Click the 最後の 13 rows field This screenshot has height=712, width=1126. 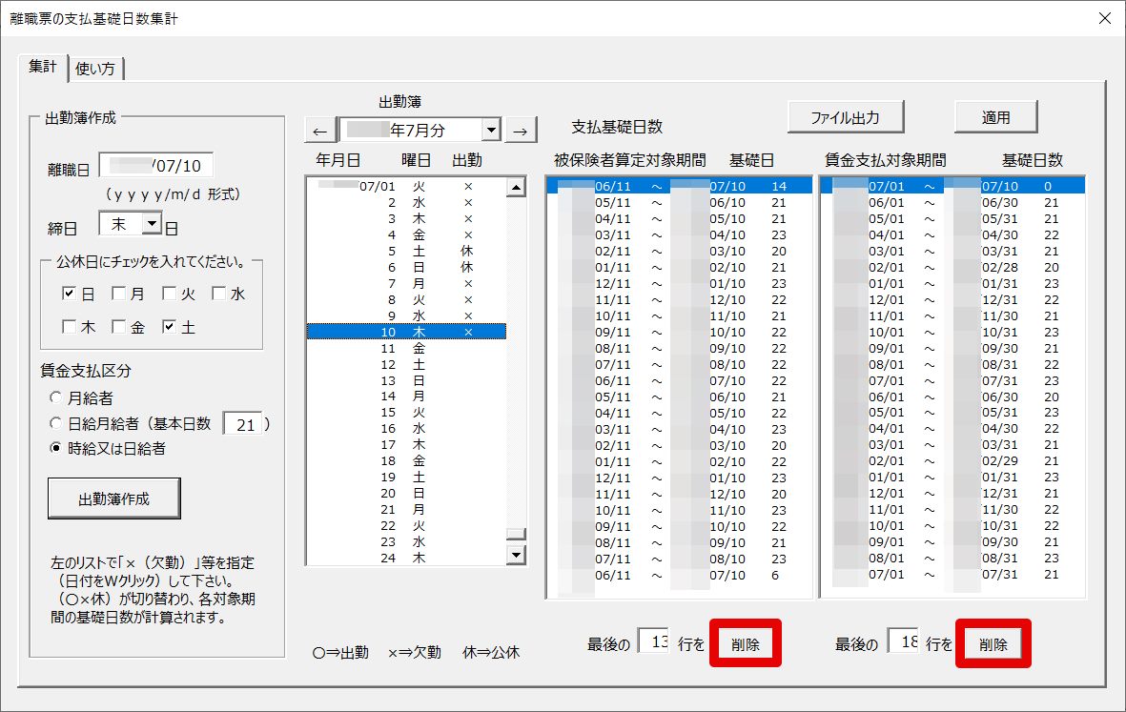[654, 641]
